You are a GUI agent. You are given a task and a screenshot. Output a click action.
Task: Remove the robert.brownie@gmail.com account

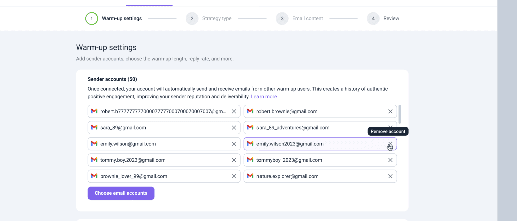click(390, 111)
